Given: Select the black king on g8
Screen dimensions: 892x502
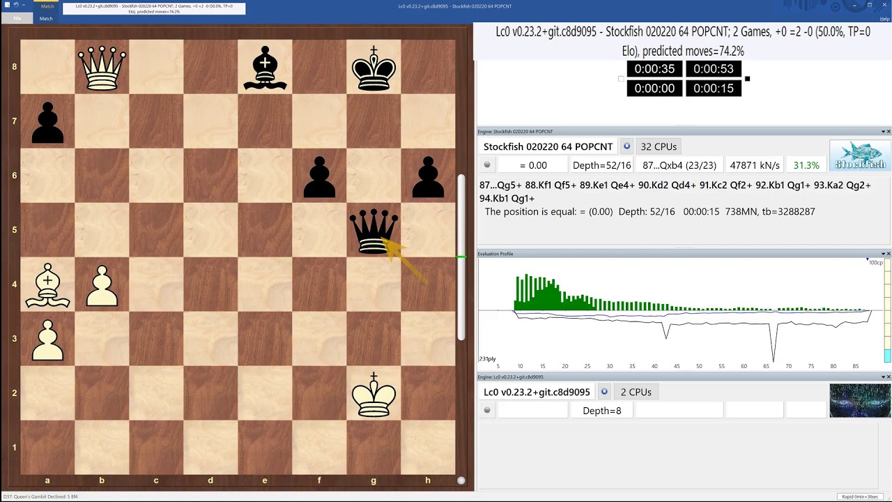Looking at the screenshot, I should [x=374, y=68].
